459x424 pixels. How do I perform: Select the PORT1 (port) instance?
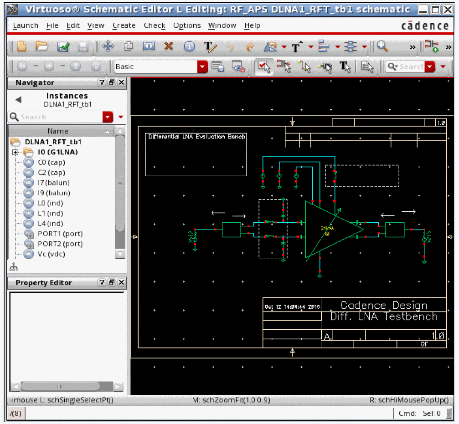tap(60, 234)
